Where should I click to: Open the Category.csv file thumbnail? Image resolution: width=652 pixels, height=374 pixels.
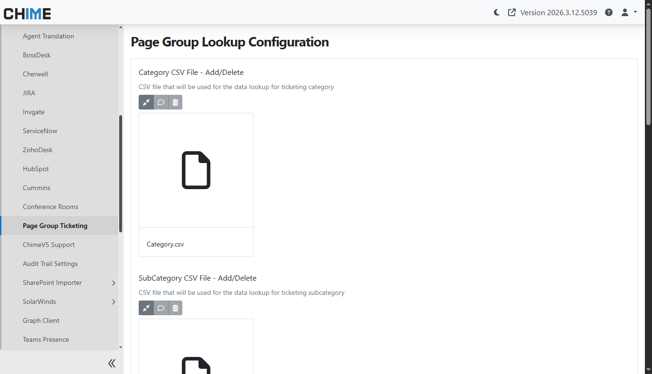tap(196, 170)
